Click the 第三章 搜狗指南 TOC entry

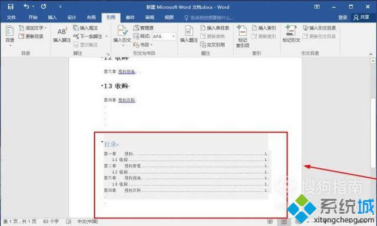pos(186,178)
